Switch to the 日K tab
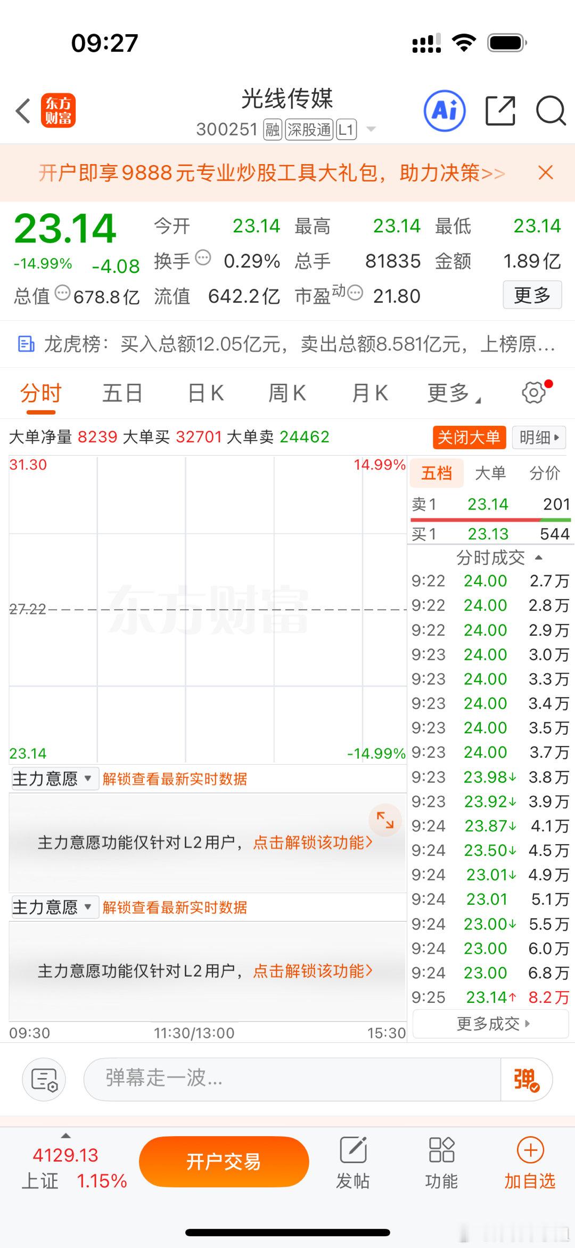Image resolution: width=575 pixels, height=1248 pixels. [x=206, y=393]
